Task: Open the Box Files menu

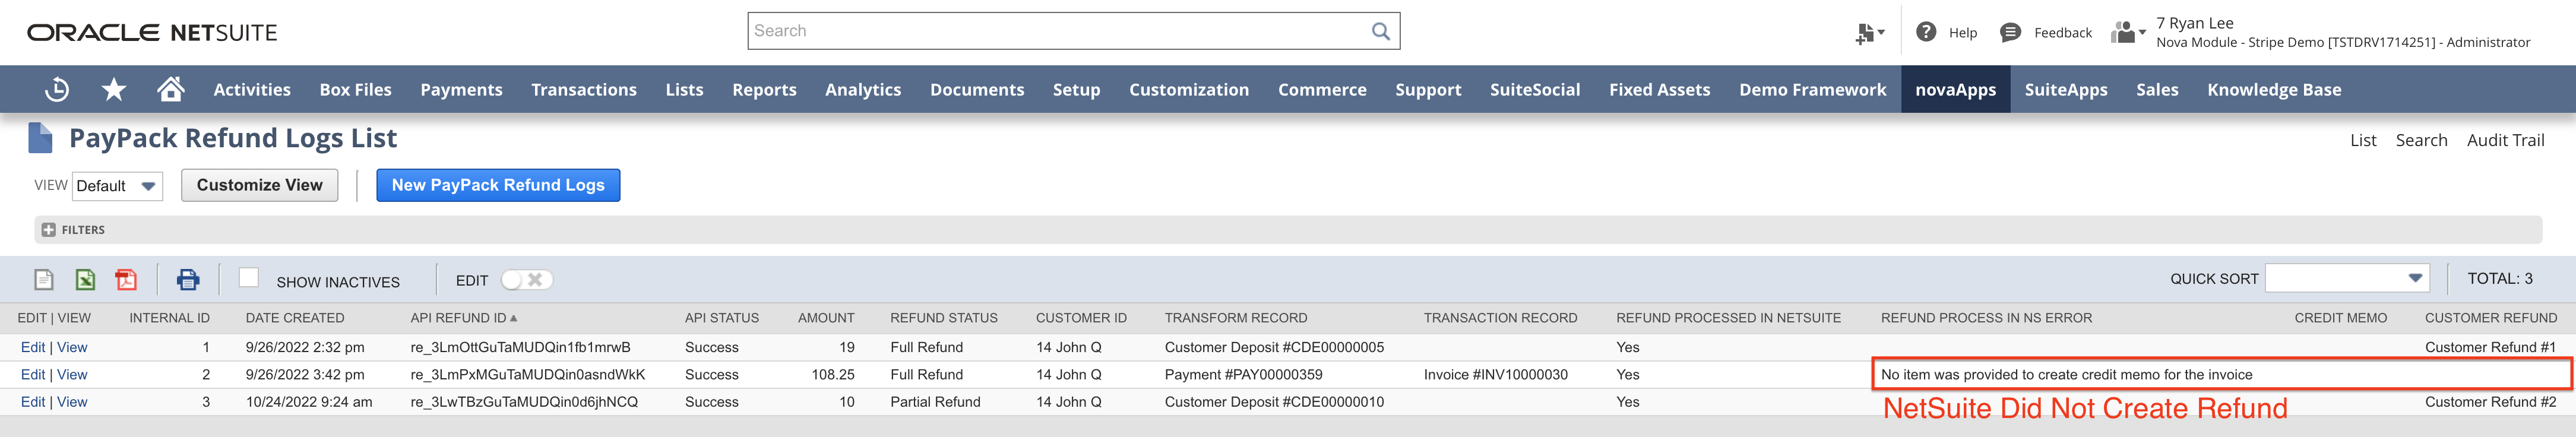Action: pyautogui.click(x=355, y=89)
